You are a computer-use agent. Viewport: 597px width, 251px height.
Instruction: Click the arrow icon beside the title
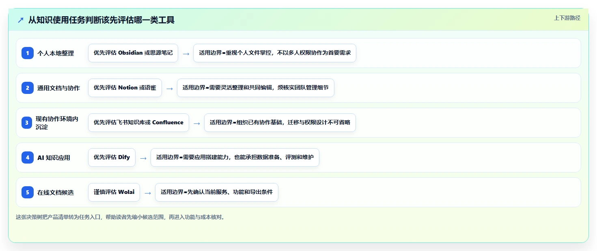[21, 20]
